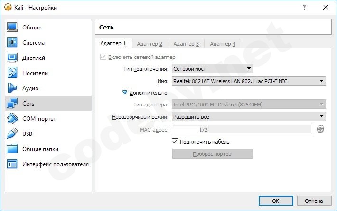Select the Интерфейс пользователя icon
The image size is (337, 211).
point(12,164)
